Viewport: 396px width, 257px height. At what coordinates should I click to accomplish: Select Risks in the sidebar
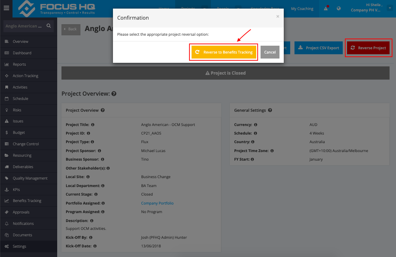tap(29, 110)
